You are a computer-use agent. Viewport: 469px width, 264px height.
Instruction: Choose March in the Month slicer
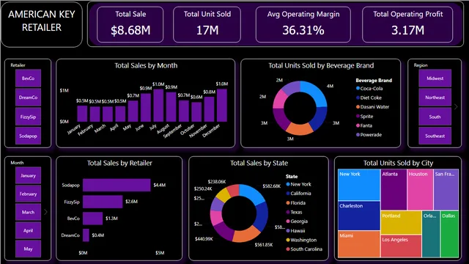pyautogui.click(x=28, y=212)
